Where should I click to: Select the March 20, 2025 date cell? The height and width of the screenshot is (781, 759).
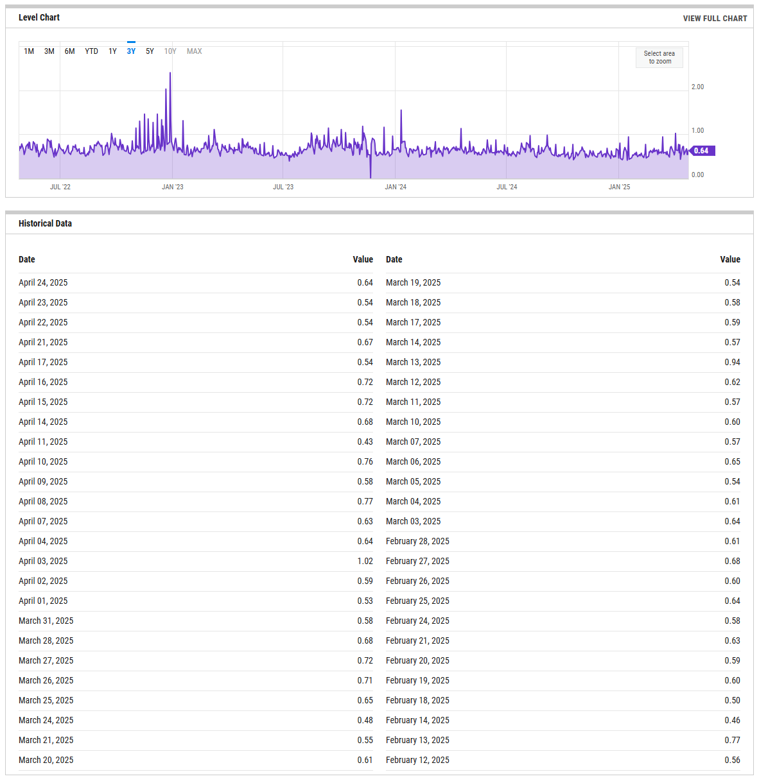pos(46,760)
